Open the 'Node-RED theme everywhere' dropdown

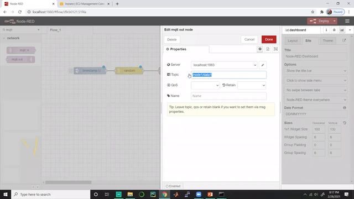point(315,99)
